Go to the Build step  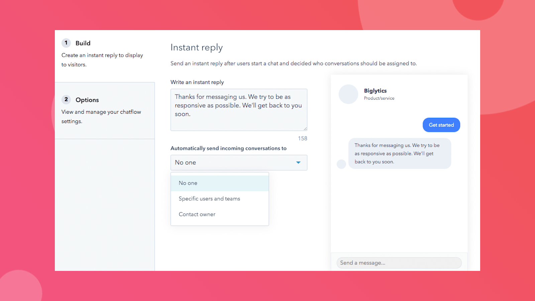[83, 43]
